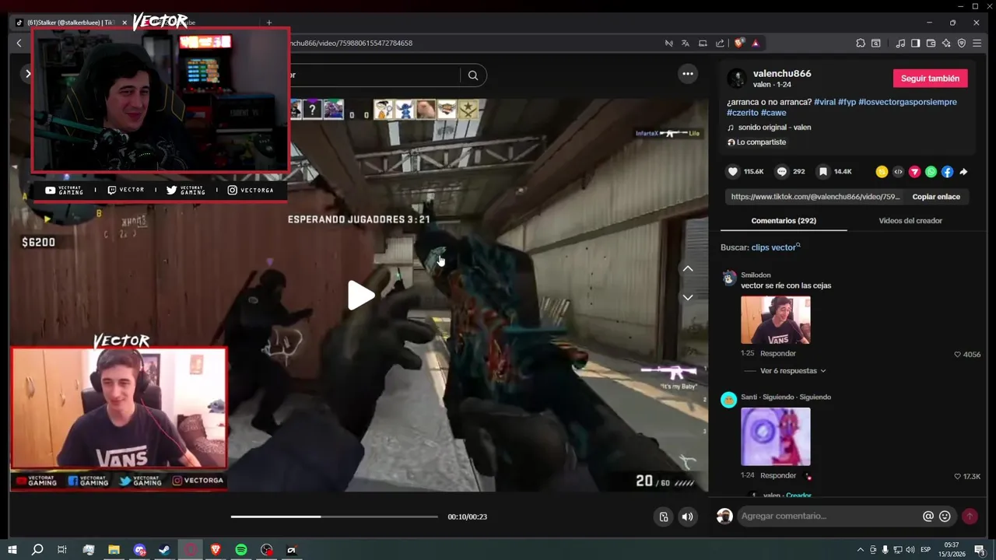
Task: Open the #losvectorgasporsiempre hashtag
Action: click(x=907, y=102)
